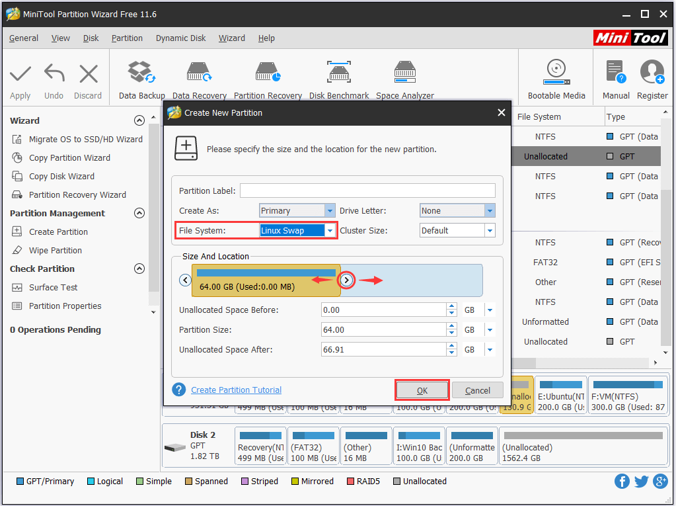
Task: Open the File System dropdown
Action: click(329, 230)
